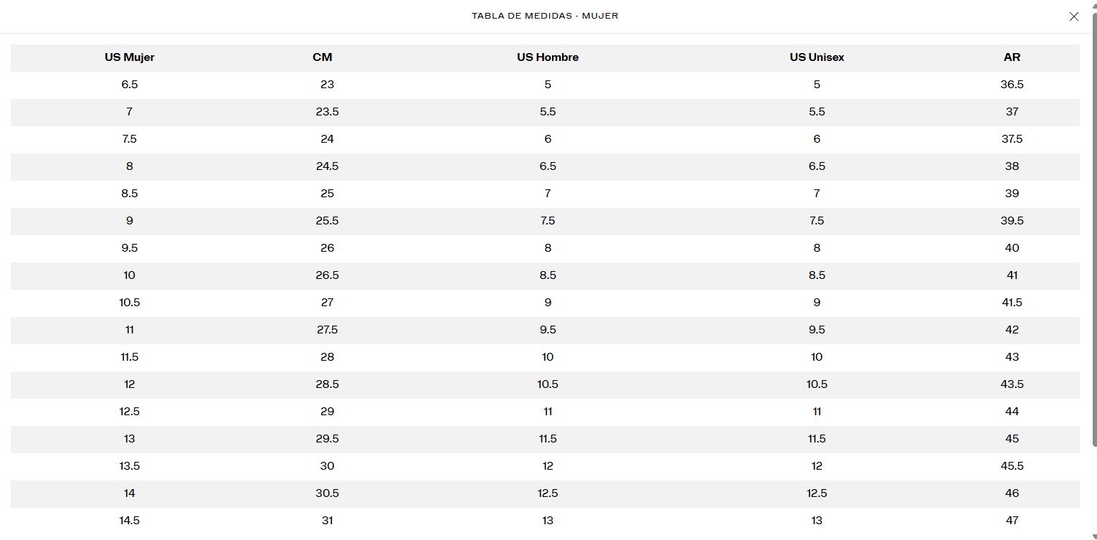Click the US Mujer column header
Screen dimensions: 1097x540
click(x=130, y=57)
